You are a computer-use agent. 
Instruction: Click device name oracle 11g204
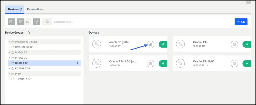pos(119,42)
